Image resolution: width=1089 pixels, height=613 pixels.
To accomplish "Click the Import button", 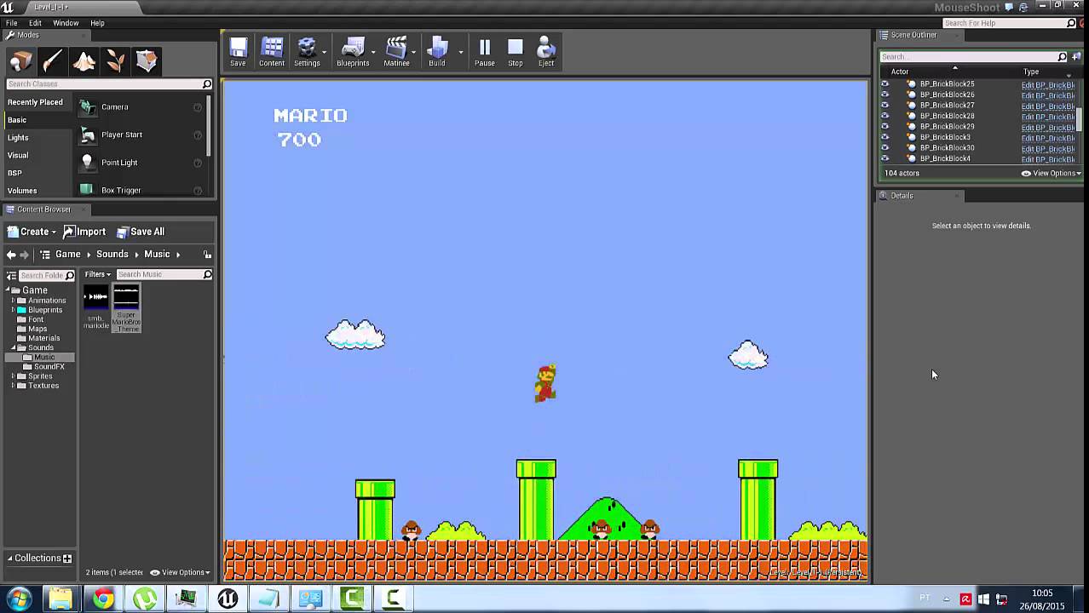I will point(84,232).
